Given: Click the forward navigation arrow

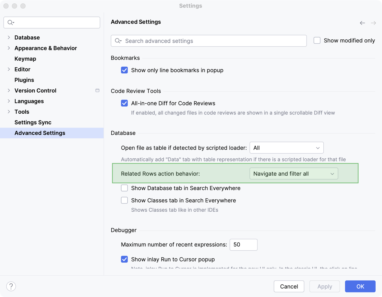Looking at the screenshot, I should (x=373, y=23).
